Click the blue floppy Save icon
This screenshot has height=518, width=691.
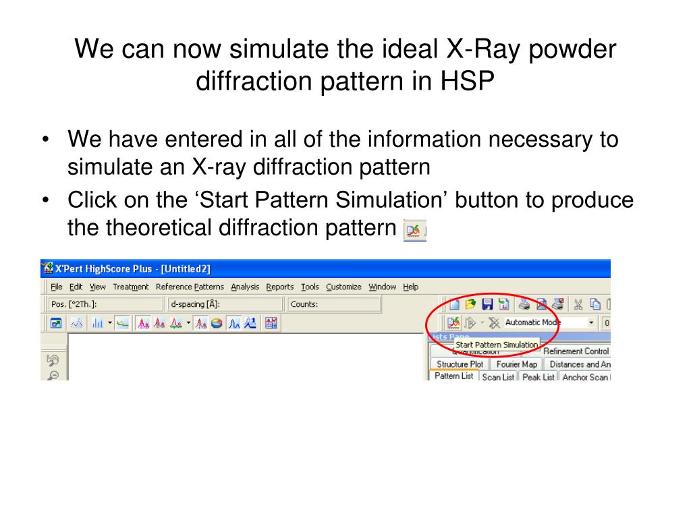(487, 304)
